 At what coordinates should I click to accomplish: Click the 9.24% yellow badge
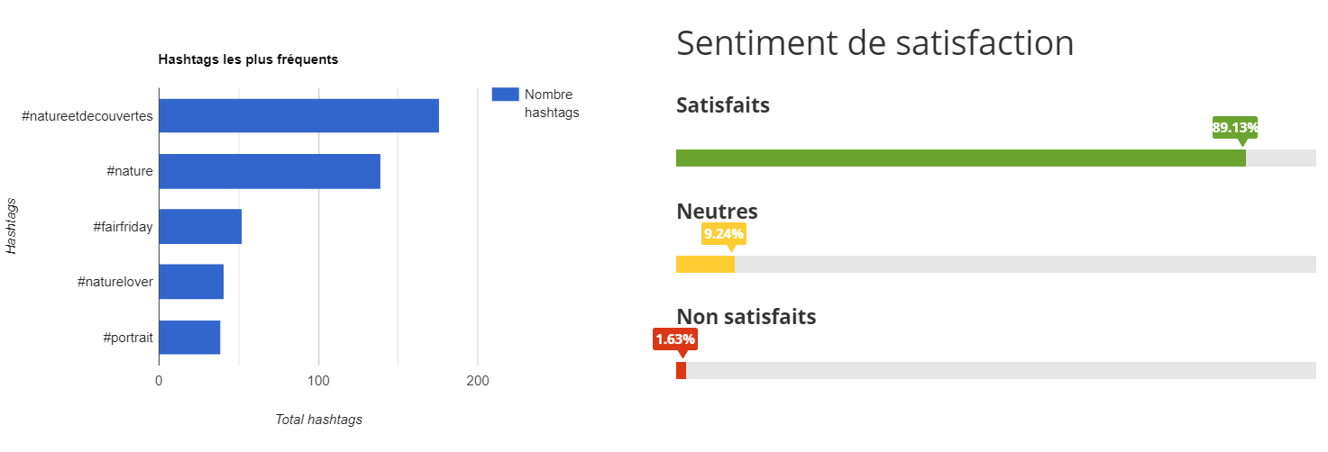pyautogui.click(x=724, y=234)
